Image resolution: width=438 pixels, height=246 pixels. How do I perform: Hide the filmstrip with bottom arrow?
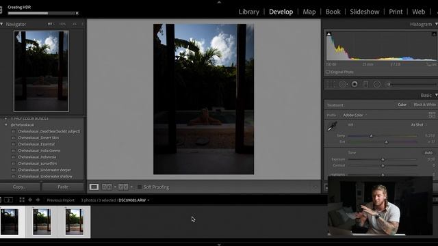click(x=219, y=245)
